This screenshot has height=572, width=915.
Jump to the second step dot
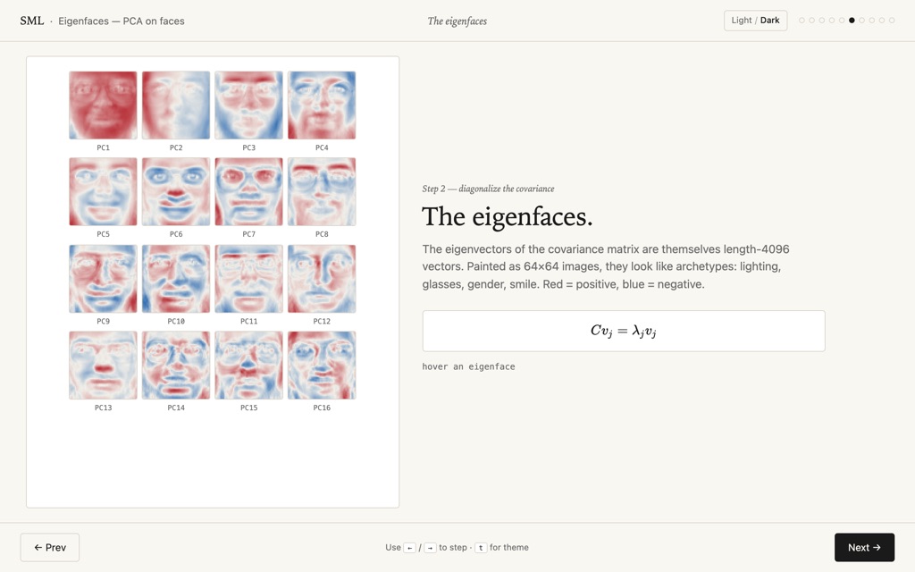(811, 21)
